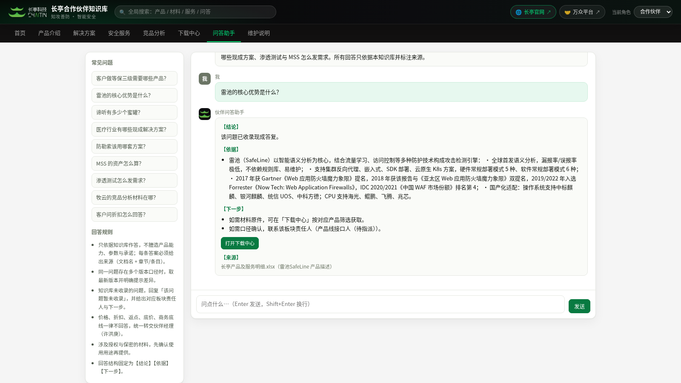Click the search magnifier icon

(x=122, y=12)
